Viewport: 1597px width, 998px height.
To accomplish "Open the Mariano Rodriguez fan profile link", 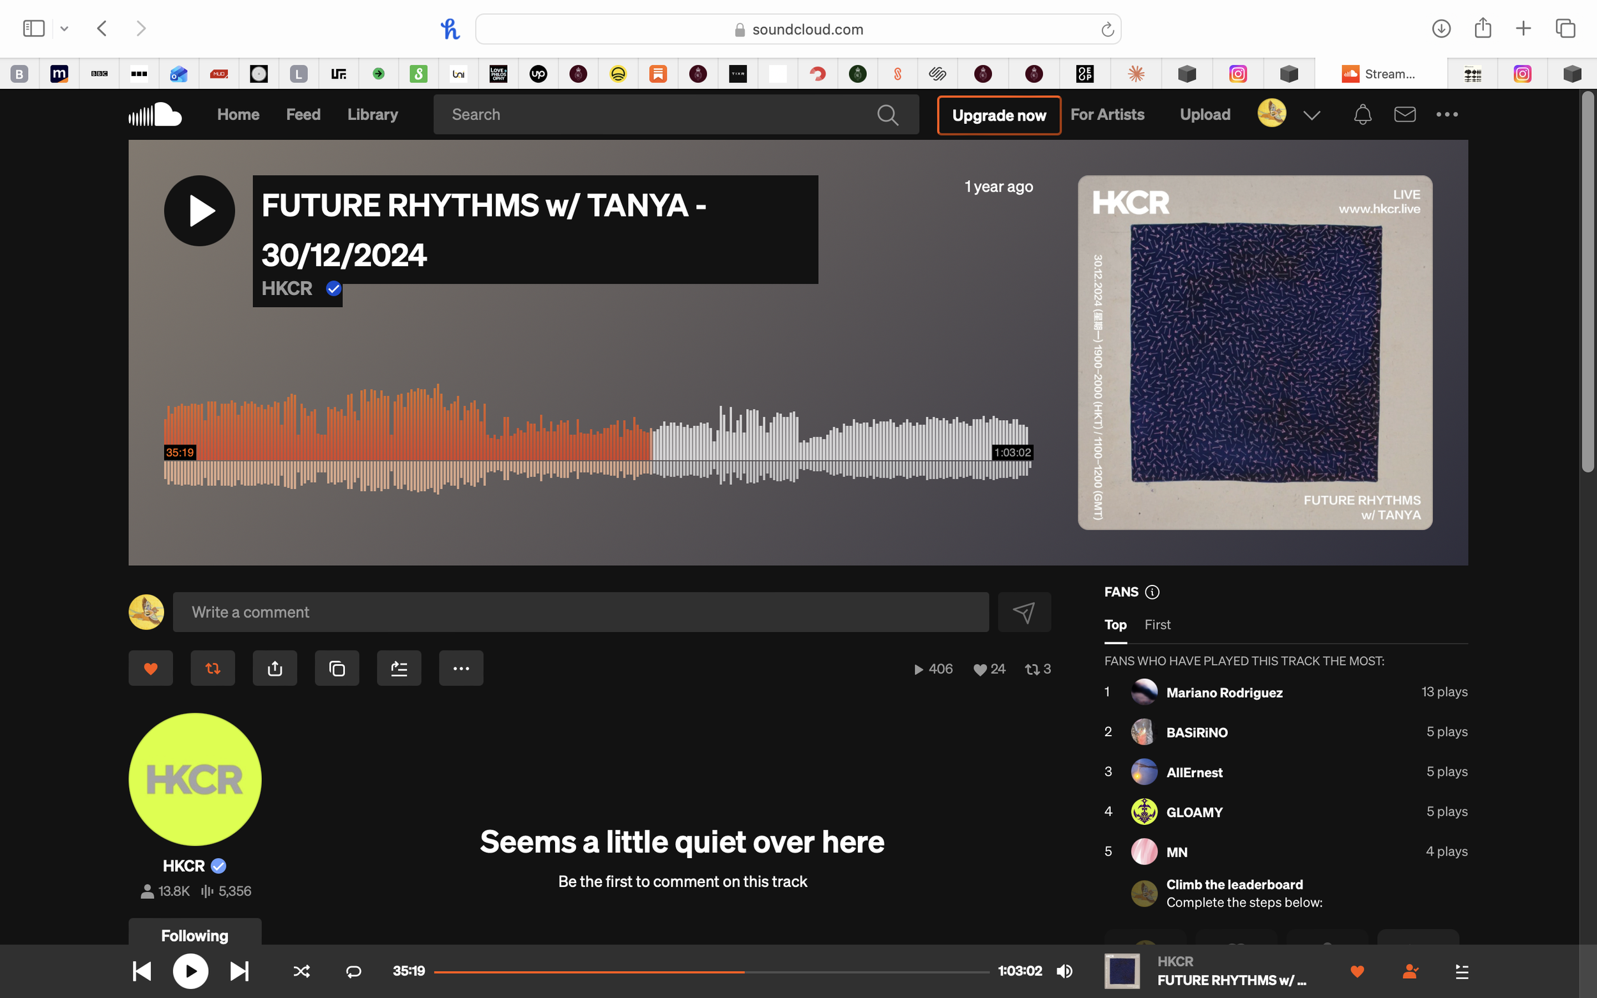I will tap(1224, 692).
